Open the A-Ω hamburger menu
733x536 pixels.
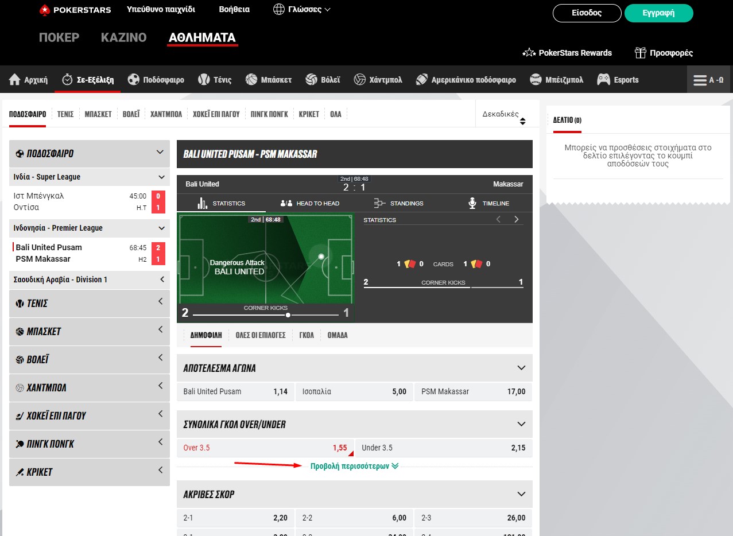pyautogui.click(x=708, y=80)
